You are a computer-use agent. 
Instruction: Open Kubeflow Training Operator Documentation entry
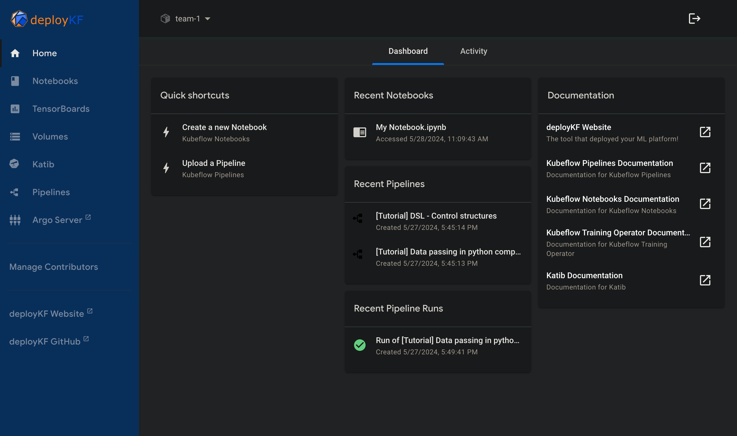(x=631, y=242)
